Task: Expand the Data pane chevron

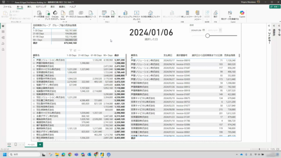Action: (279, 26)
